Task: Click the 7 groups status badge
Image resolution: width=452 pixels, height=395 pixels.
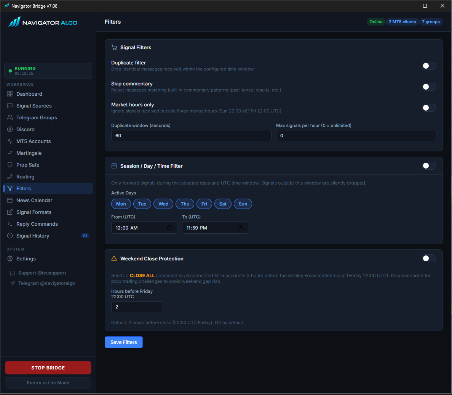Action: tap(431, 22)
